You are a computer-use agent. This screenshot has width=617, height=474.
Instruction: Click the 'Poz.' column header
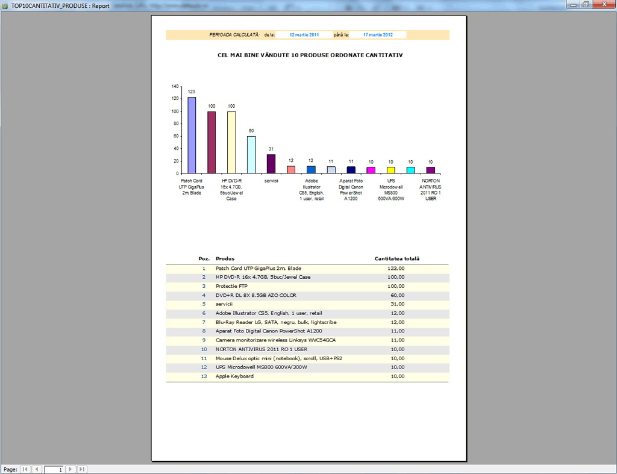(204, 258)
